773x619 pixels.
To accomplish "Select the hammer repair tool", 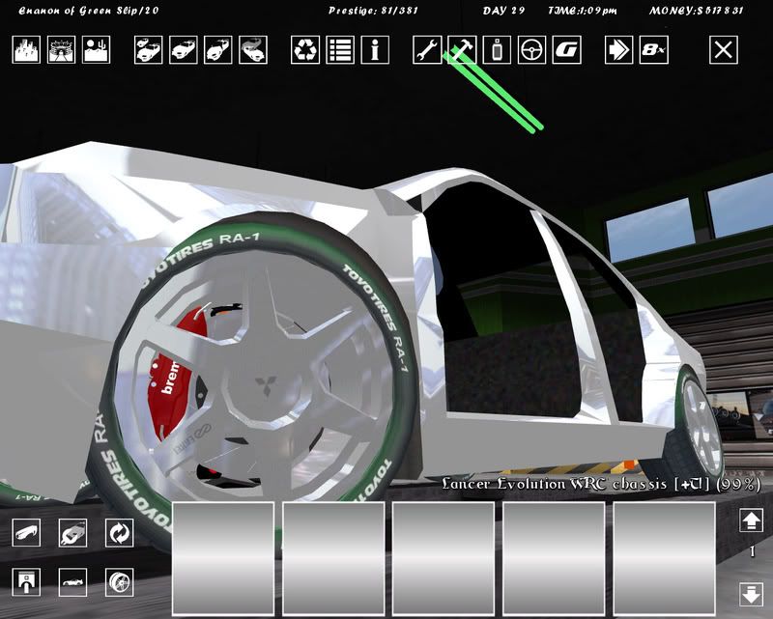I will (x=462, y=50).
